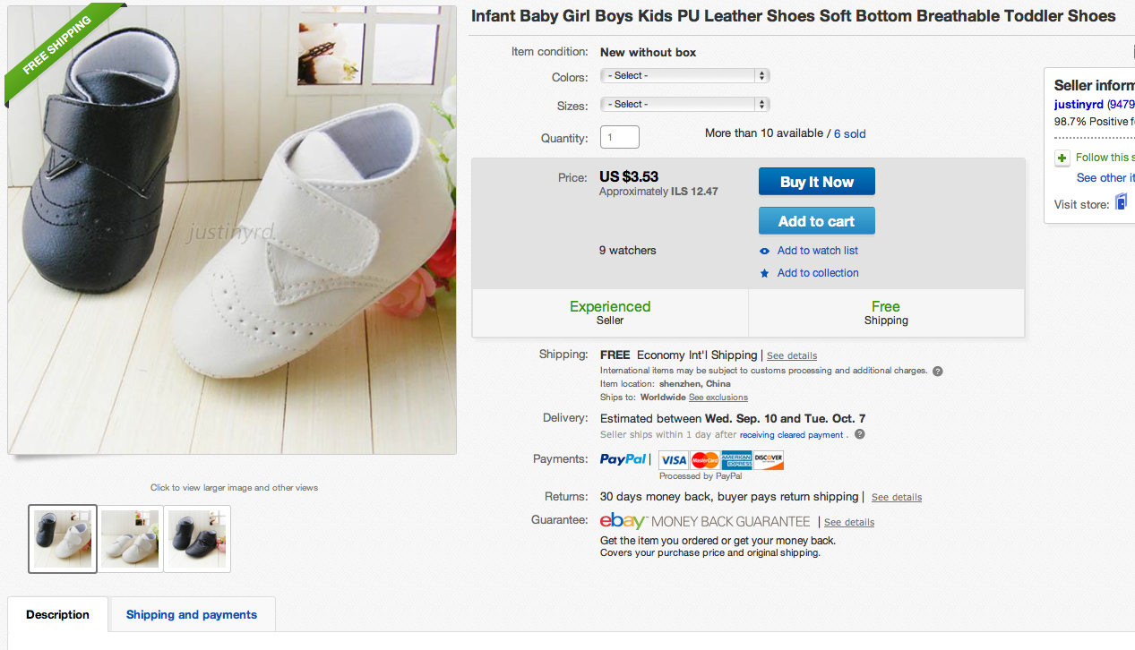Click the PayPal logo in Payments

point(623,459)
